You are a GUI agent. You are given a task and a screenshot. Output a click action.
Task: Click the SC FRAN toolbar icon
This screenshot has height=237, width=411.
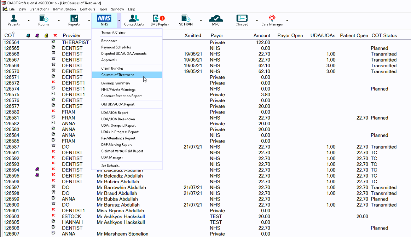point(186,20)
